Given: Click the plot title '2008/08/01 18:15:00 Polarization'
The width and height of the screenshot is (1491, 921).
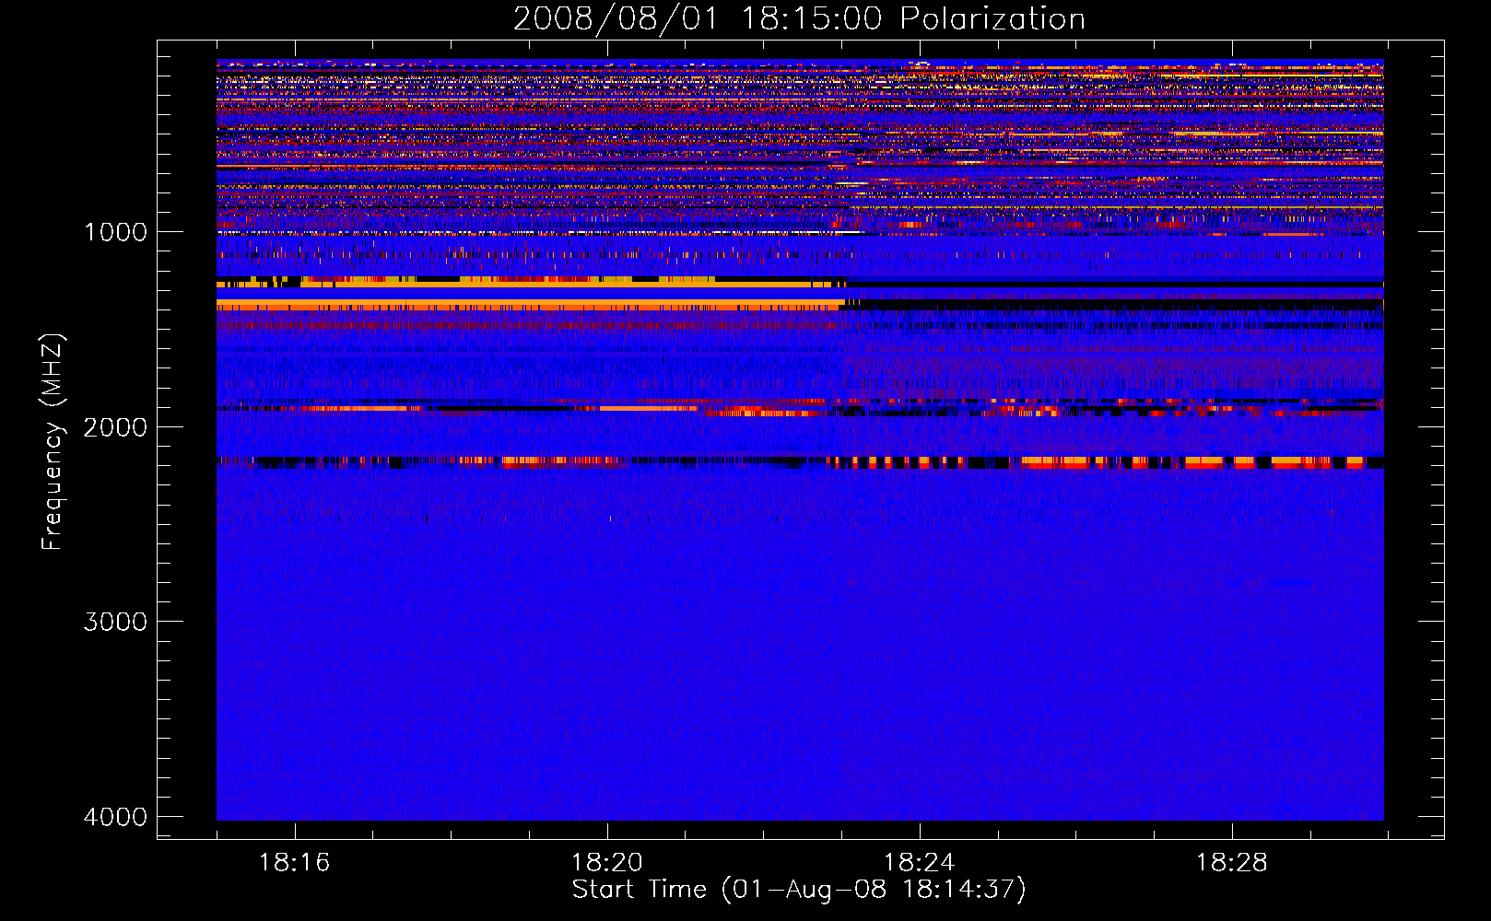Looking at the screenshot, I should pyautogui.click(x=799, y=18).
